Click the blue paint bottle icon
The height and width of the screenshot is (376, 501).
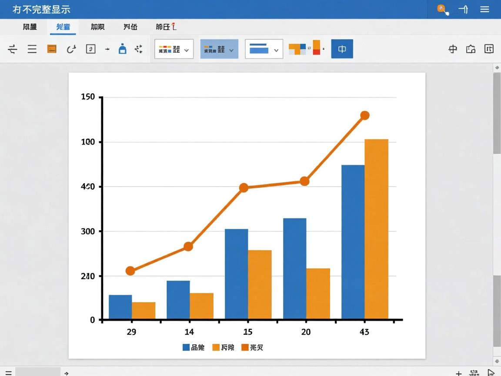point(123,49)
